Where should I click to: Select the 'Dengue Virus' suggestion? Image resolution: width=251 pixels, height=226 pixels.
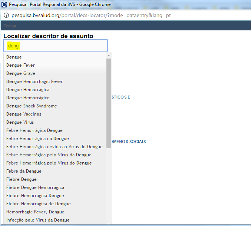(x=55, y=122)
